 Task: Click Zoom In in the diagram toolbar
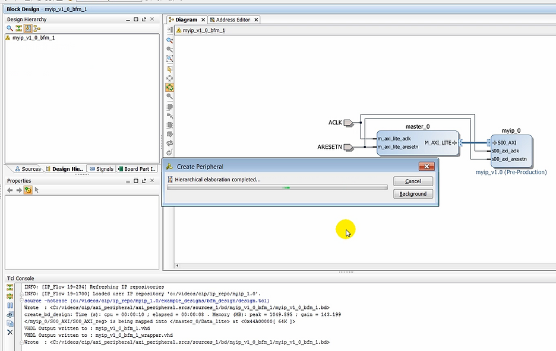[x=169, y=40]
